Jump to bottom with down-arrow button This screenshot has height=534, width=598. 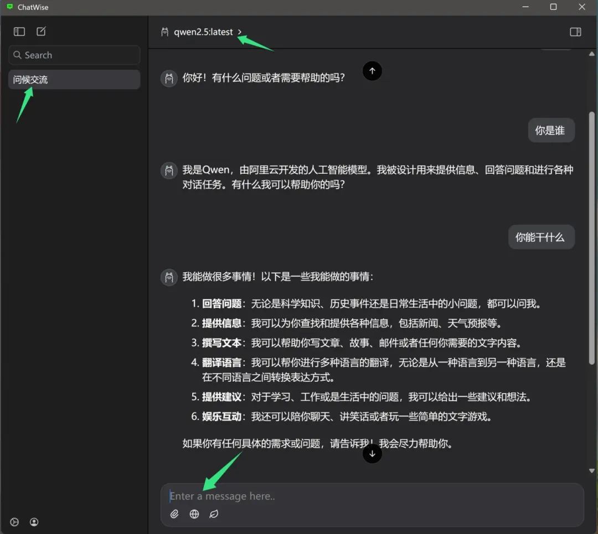tap(372, 454)
